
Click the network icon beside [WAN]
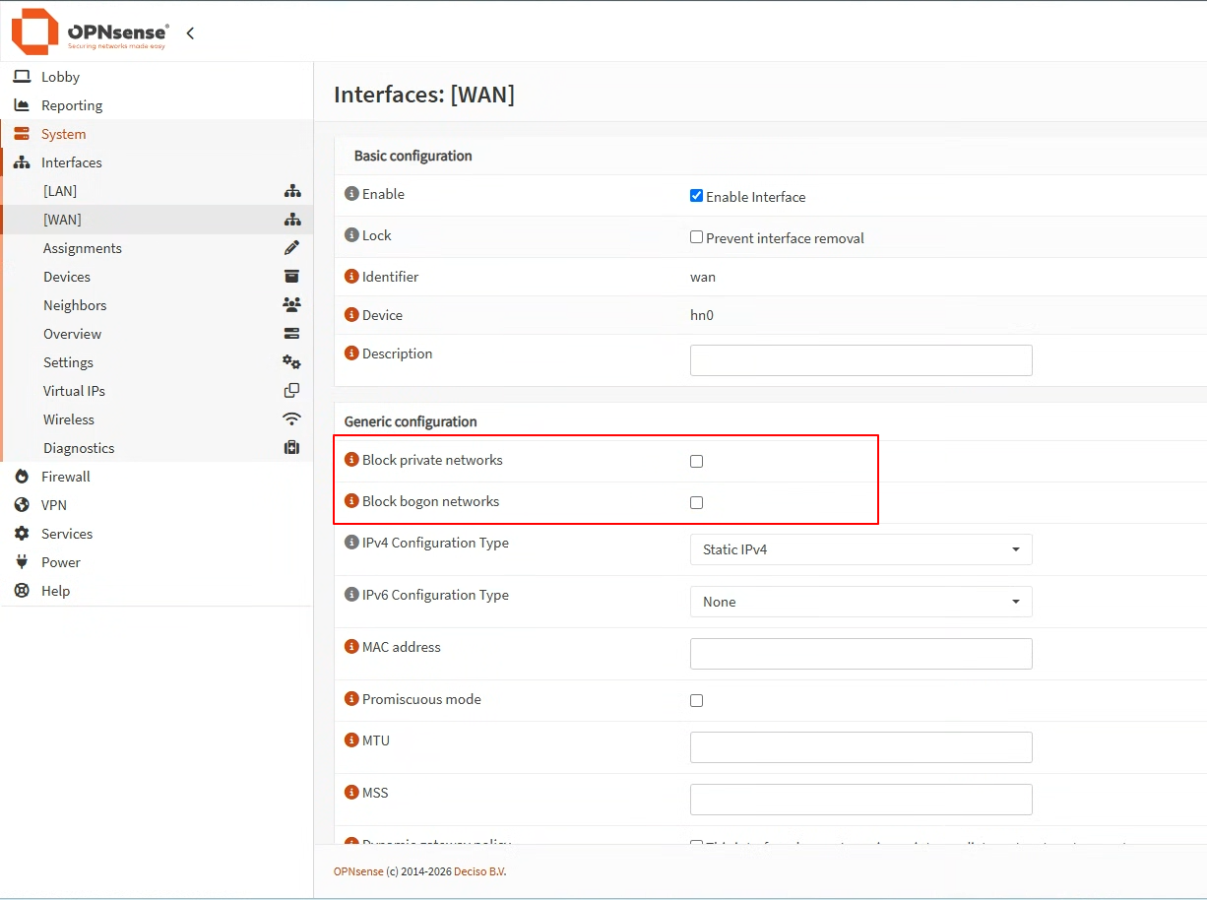click(x=291, y=220)
